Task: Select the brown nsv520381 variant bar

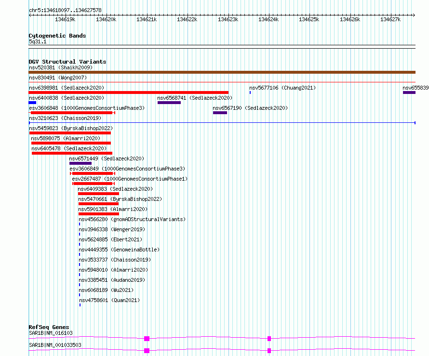Action: (222, 72)
